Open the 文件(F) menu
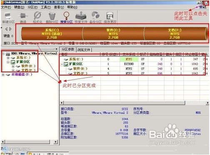The image size is (210, 155). click(6, 7)
